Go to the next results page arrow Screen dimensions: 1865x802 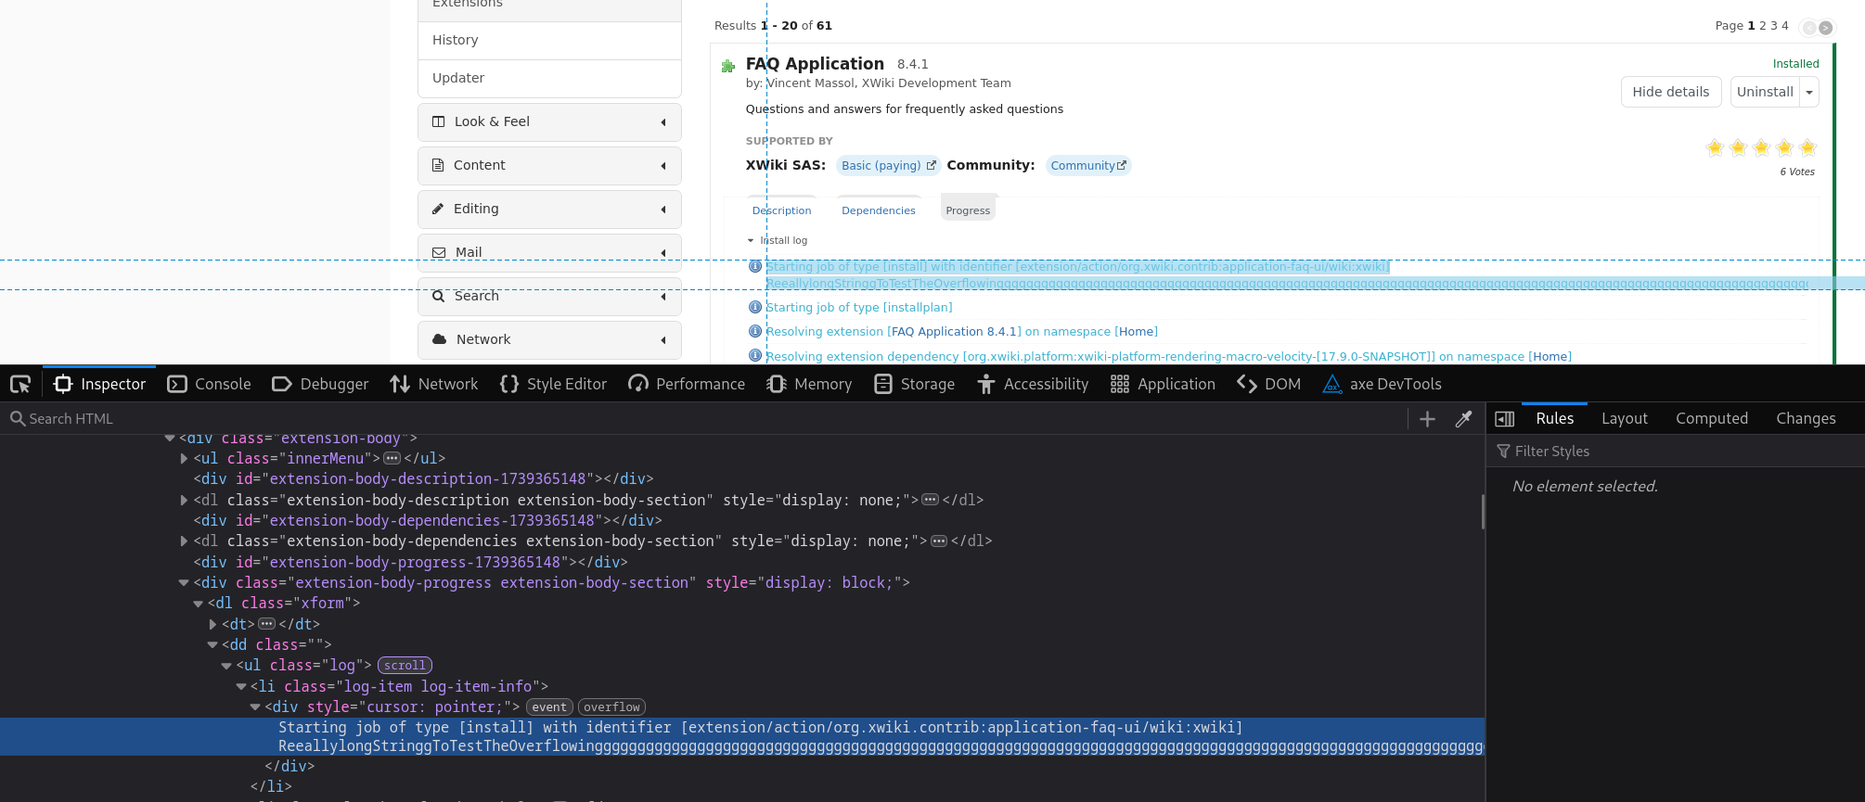pos(1825,27)
